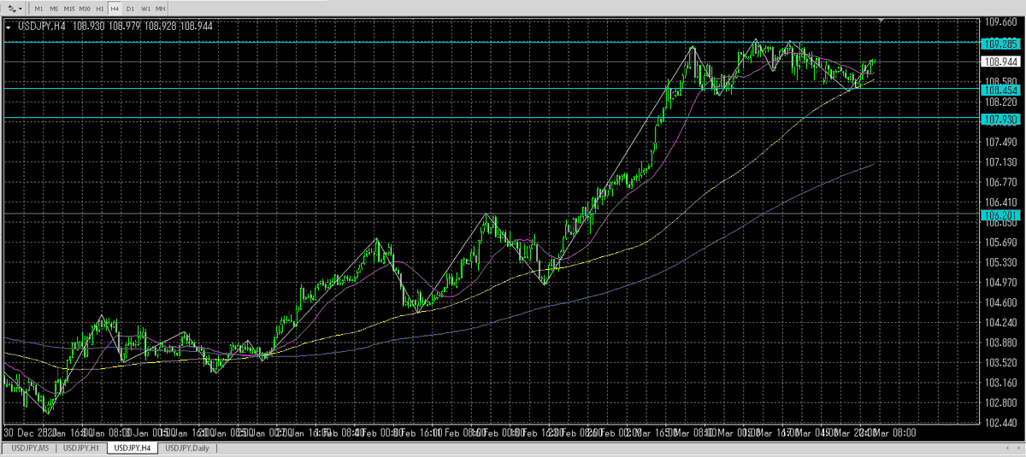Click the 102.440 price scale value

coord(999,422)
